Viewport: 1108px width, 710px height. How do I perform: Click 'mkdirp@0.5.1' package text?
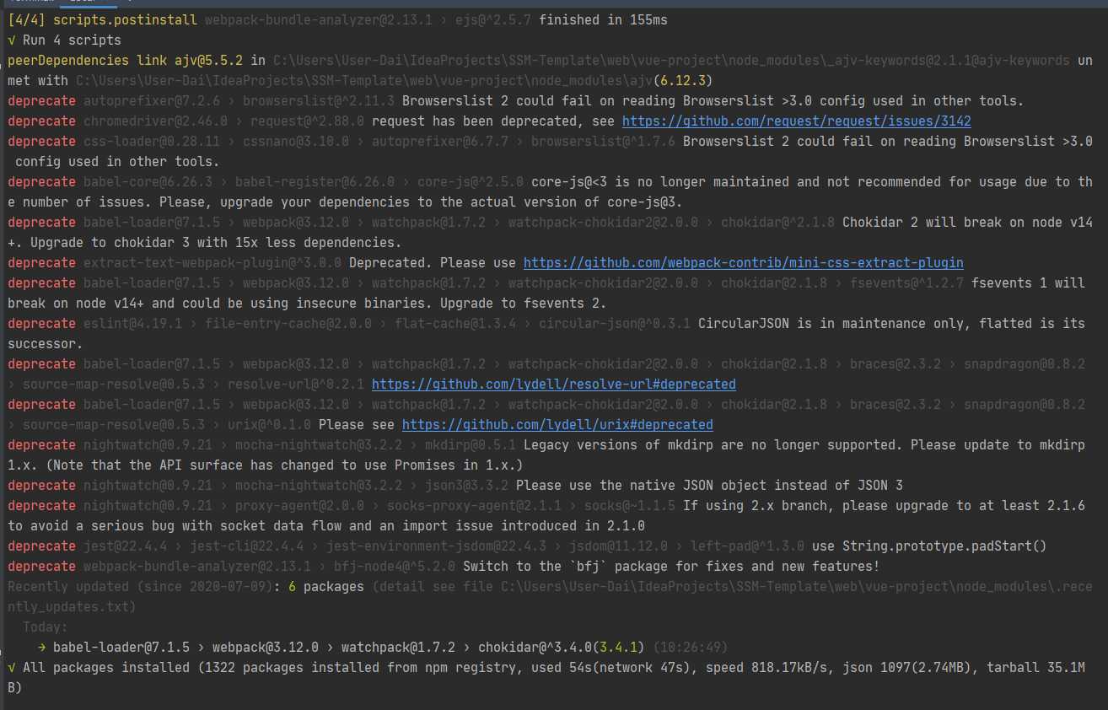(x=471, y=445)
